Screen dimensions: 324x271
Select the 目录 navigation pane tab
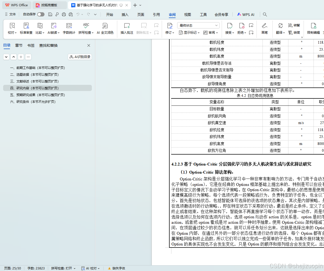coord(7,45)
